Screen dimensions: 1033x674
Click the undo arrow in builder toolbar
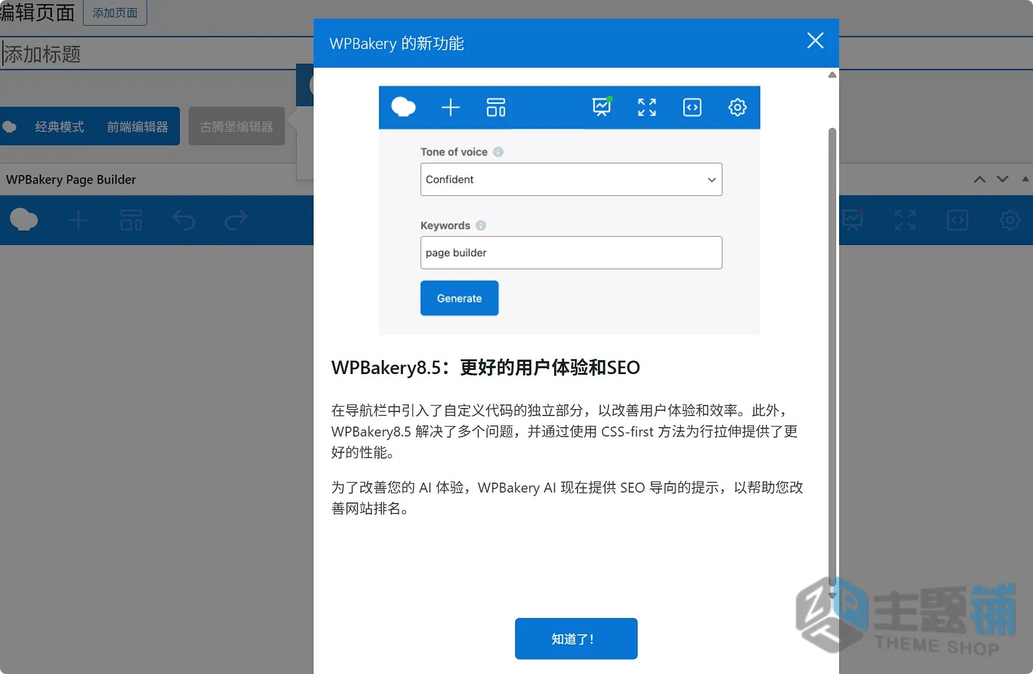tap(183, 221)
